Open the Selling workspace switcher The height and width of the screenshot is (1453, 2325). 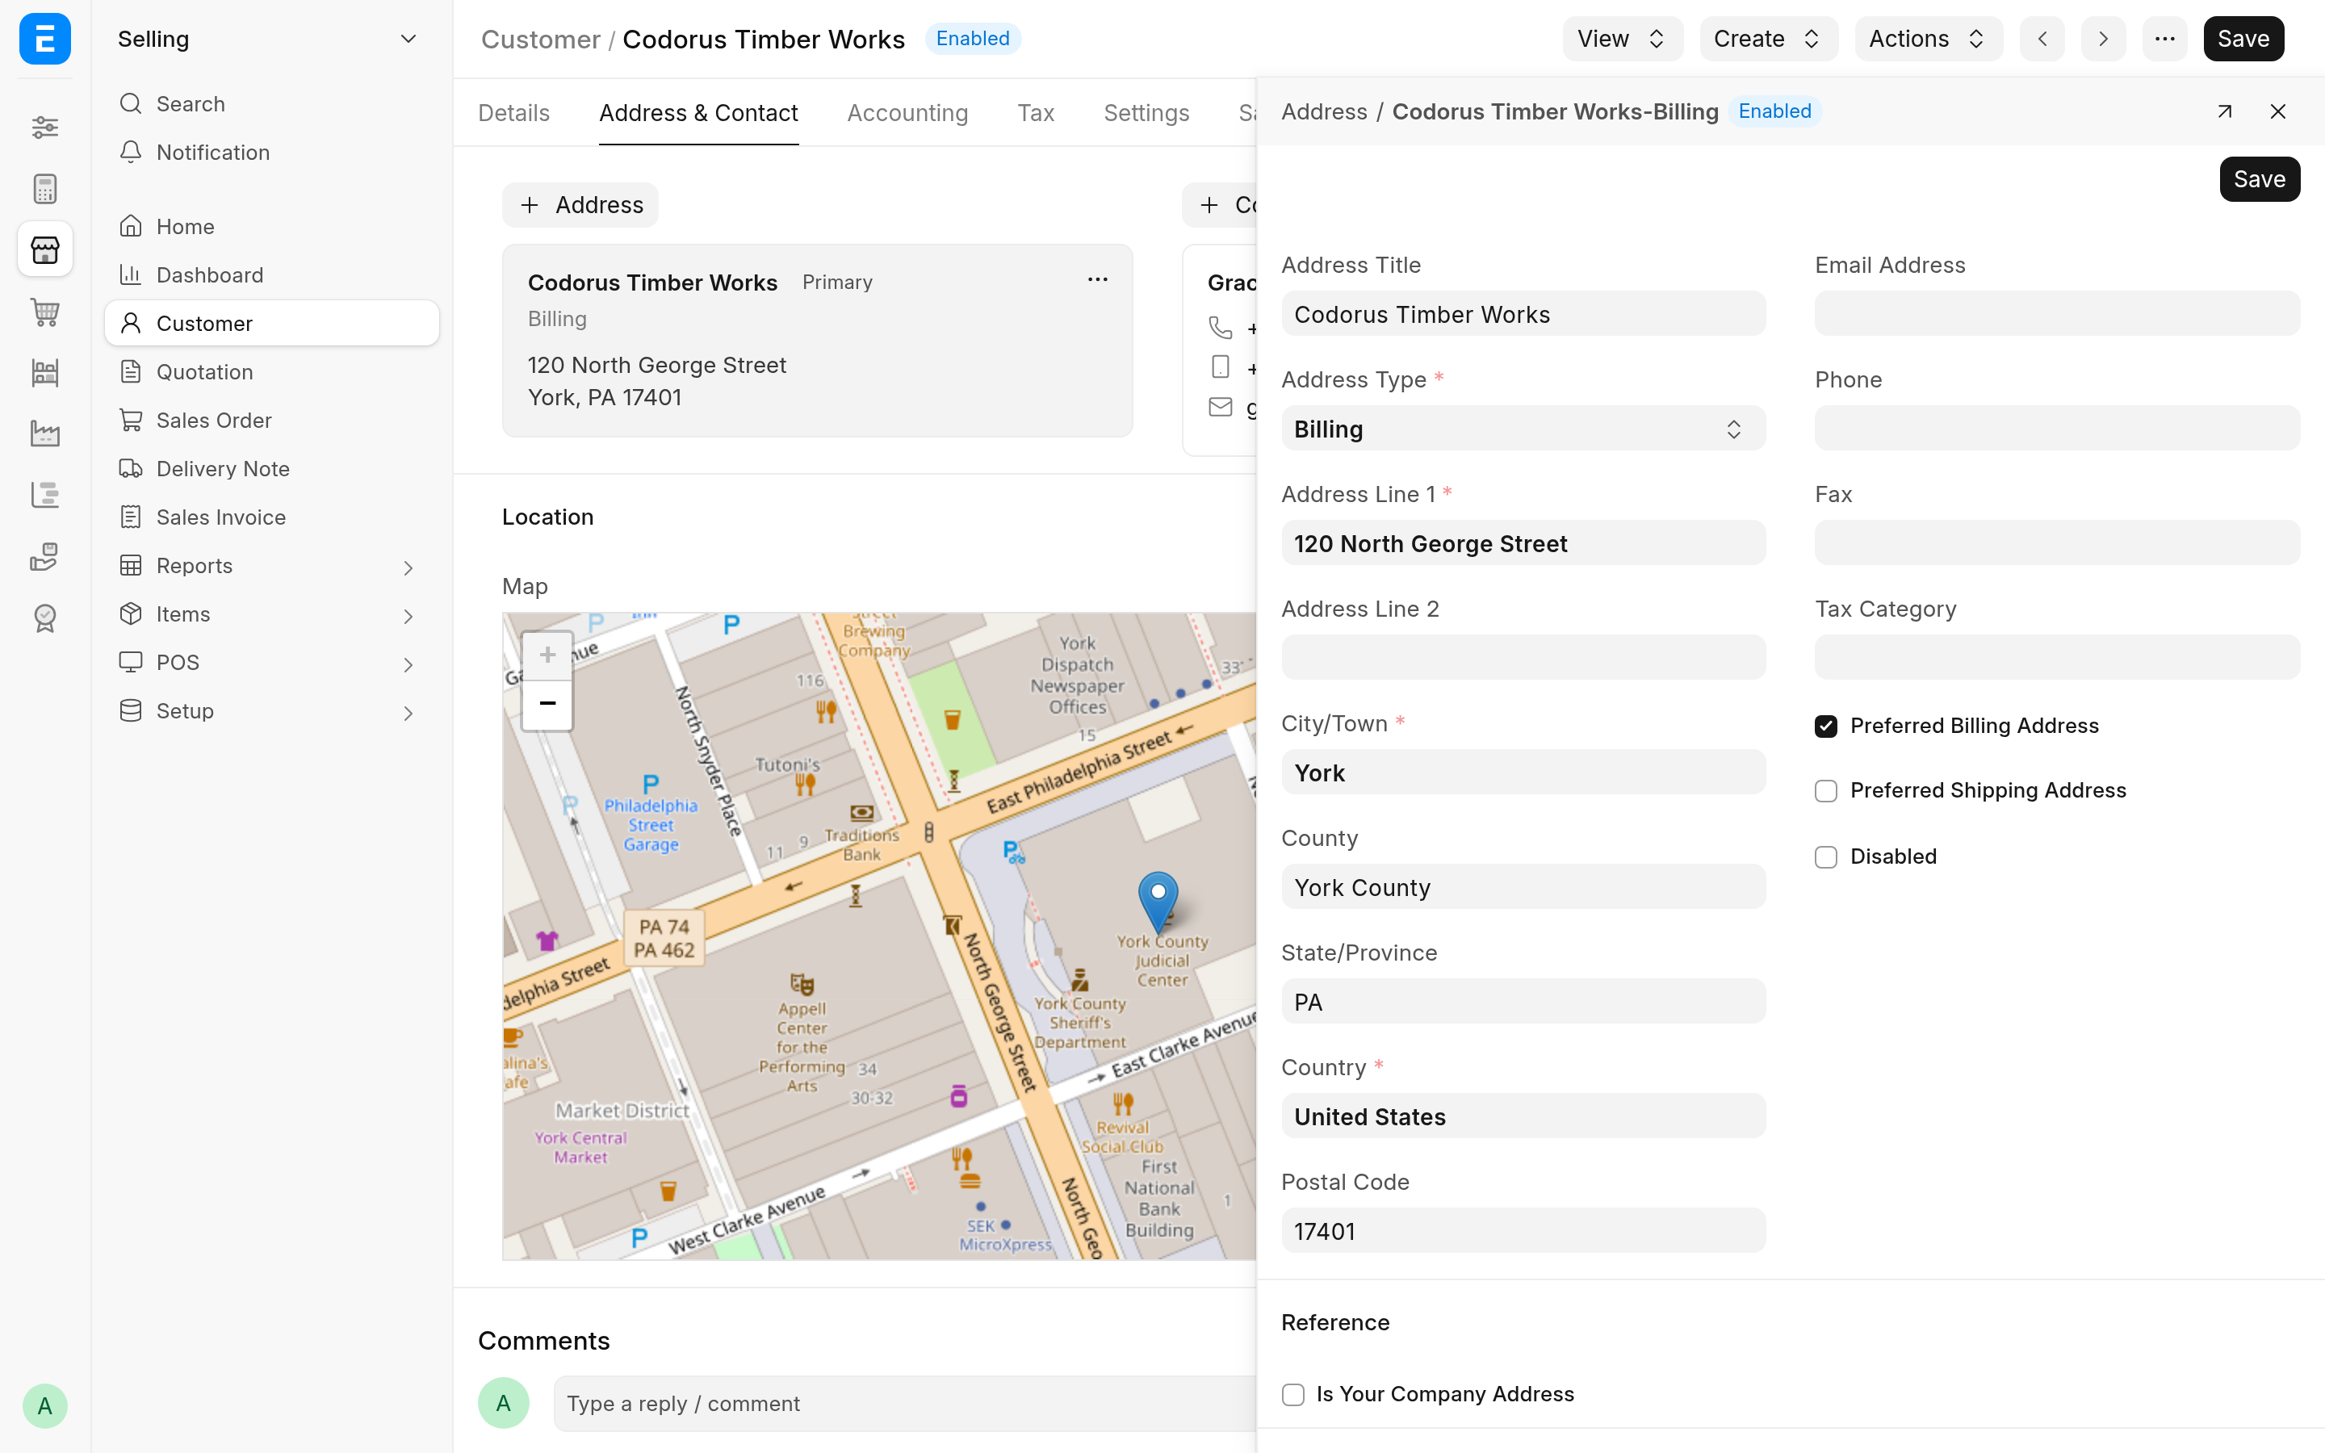point(267,39)
